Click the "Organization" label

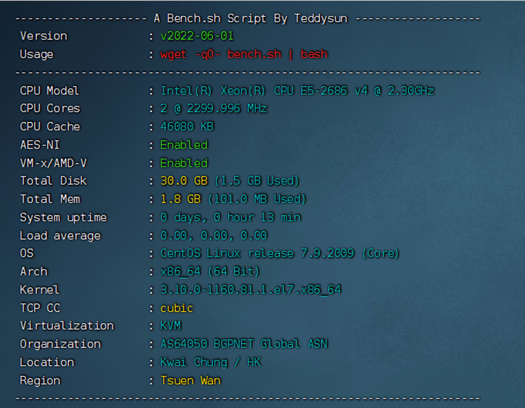(60, 344)
